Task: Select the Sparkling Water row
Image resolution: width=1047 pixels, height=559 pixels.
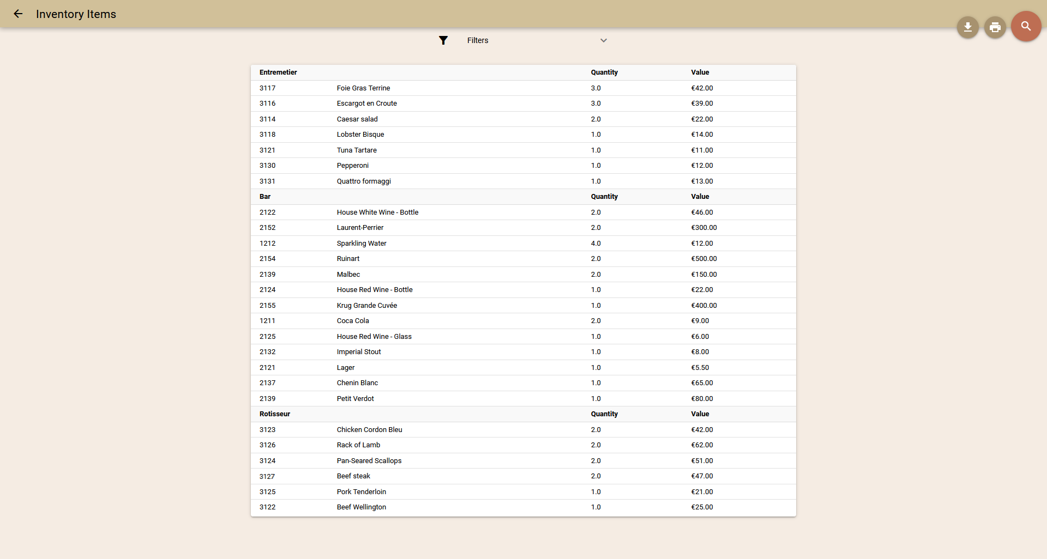Action: [x=361, y=244]
